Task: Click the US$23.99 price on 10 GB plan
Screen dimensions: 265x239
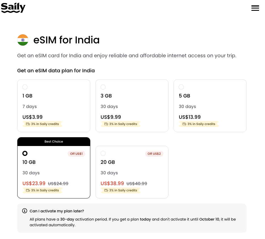Action: point(34,183)
